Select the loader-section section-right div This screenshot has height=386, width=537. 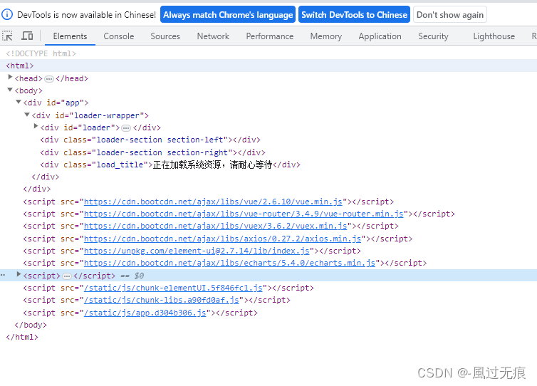click(152, 152)
